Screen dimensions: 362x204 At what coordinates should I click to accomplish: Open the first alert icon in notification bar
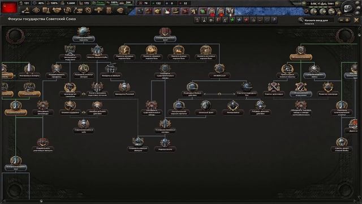point(140,11)
